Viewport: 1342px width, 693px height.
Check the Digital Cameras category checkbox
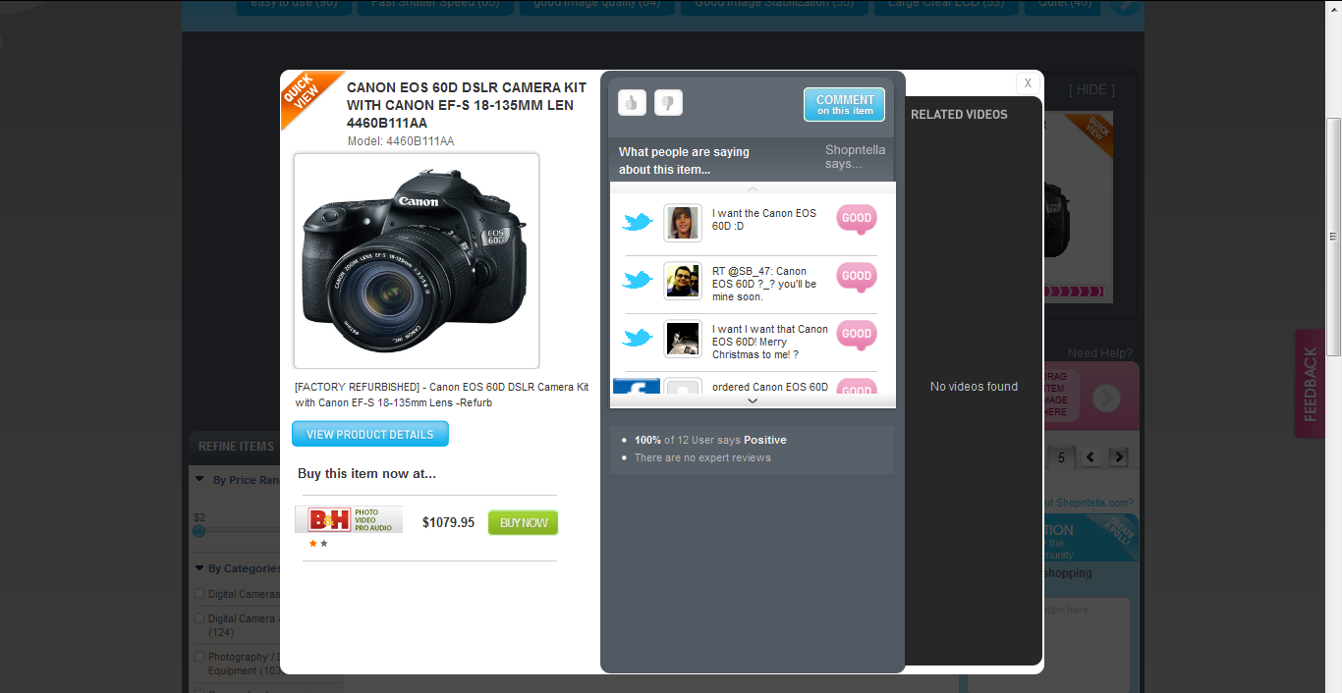click(199, 594)
